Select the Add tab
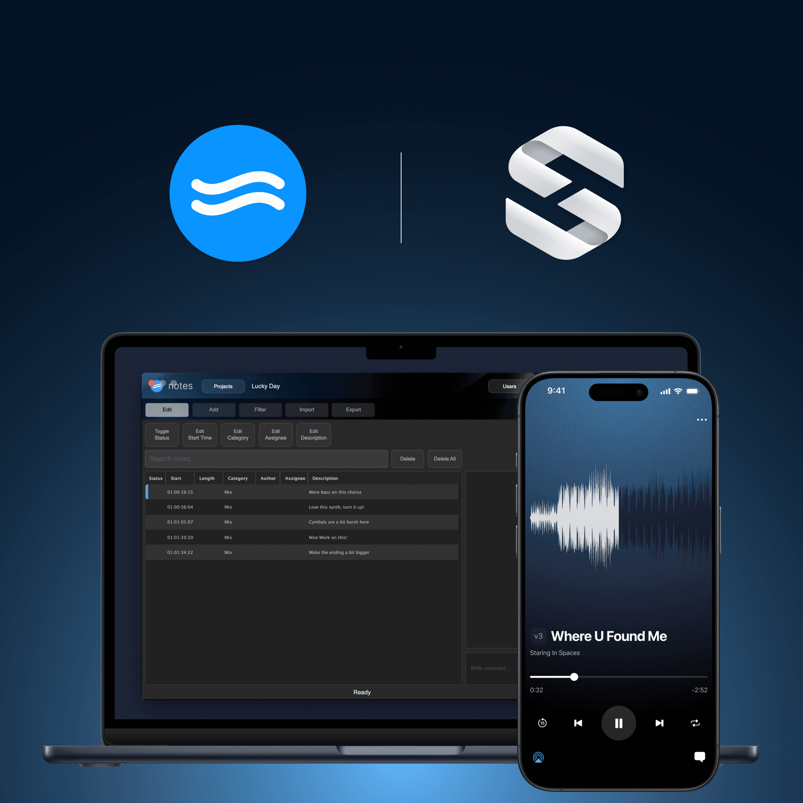The image size is (803, 803). click(x=214, y=409)
